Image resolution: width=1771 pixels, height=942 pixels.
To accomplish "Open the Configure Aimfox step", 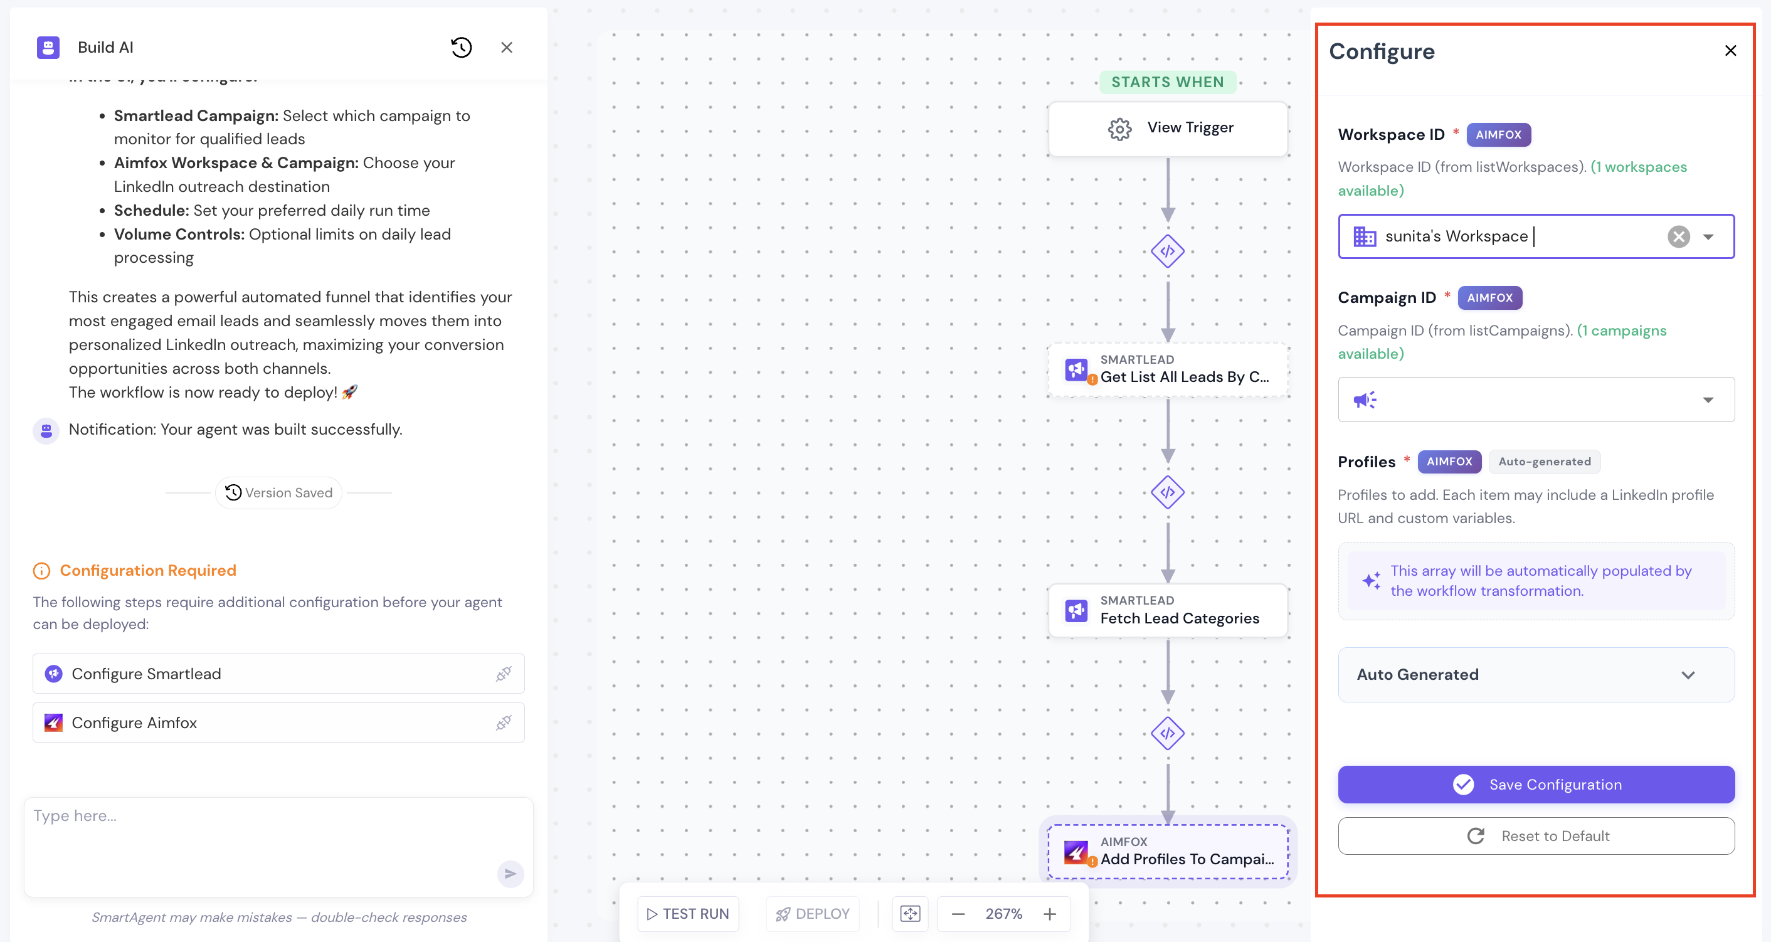I will 278,722.
